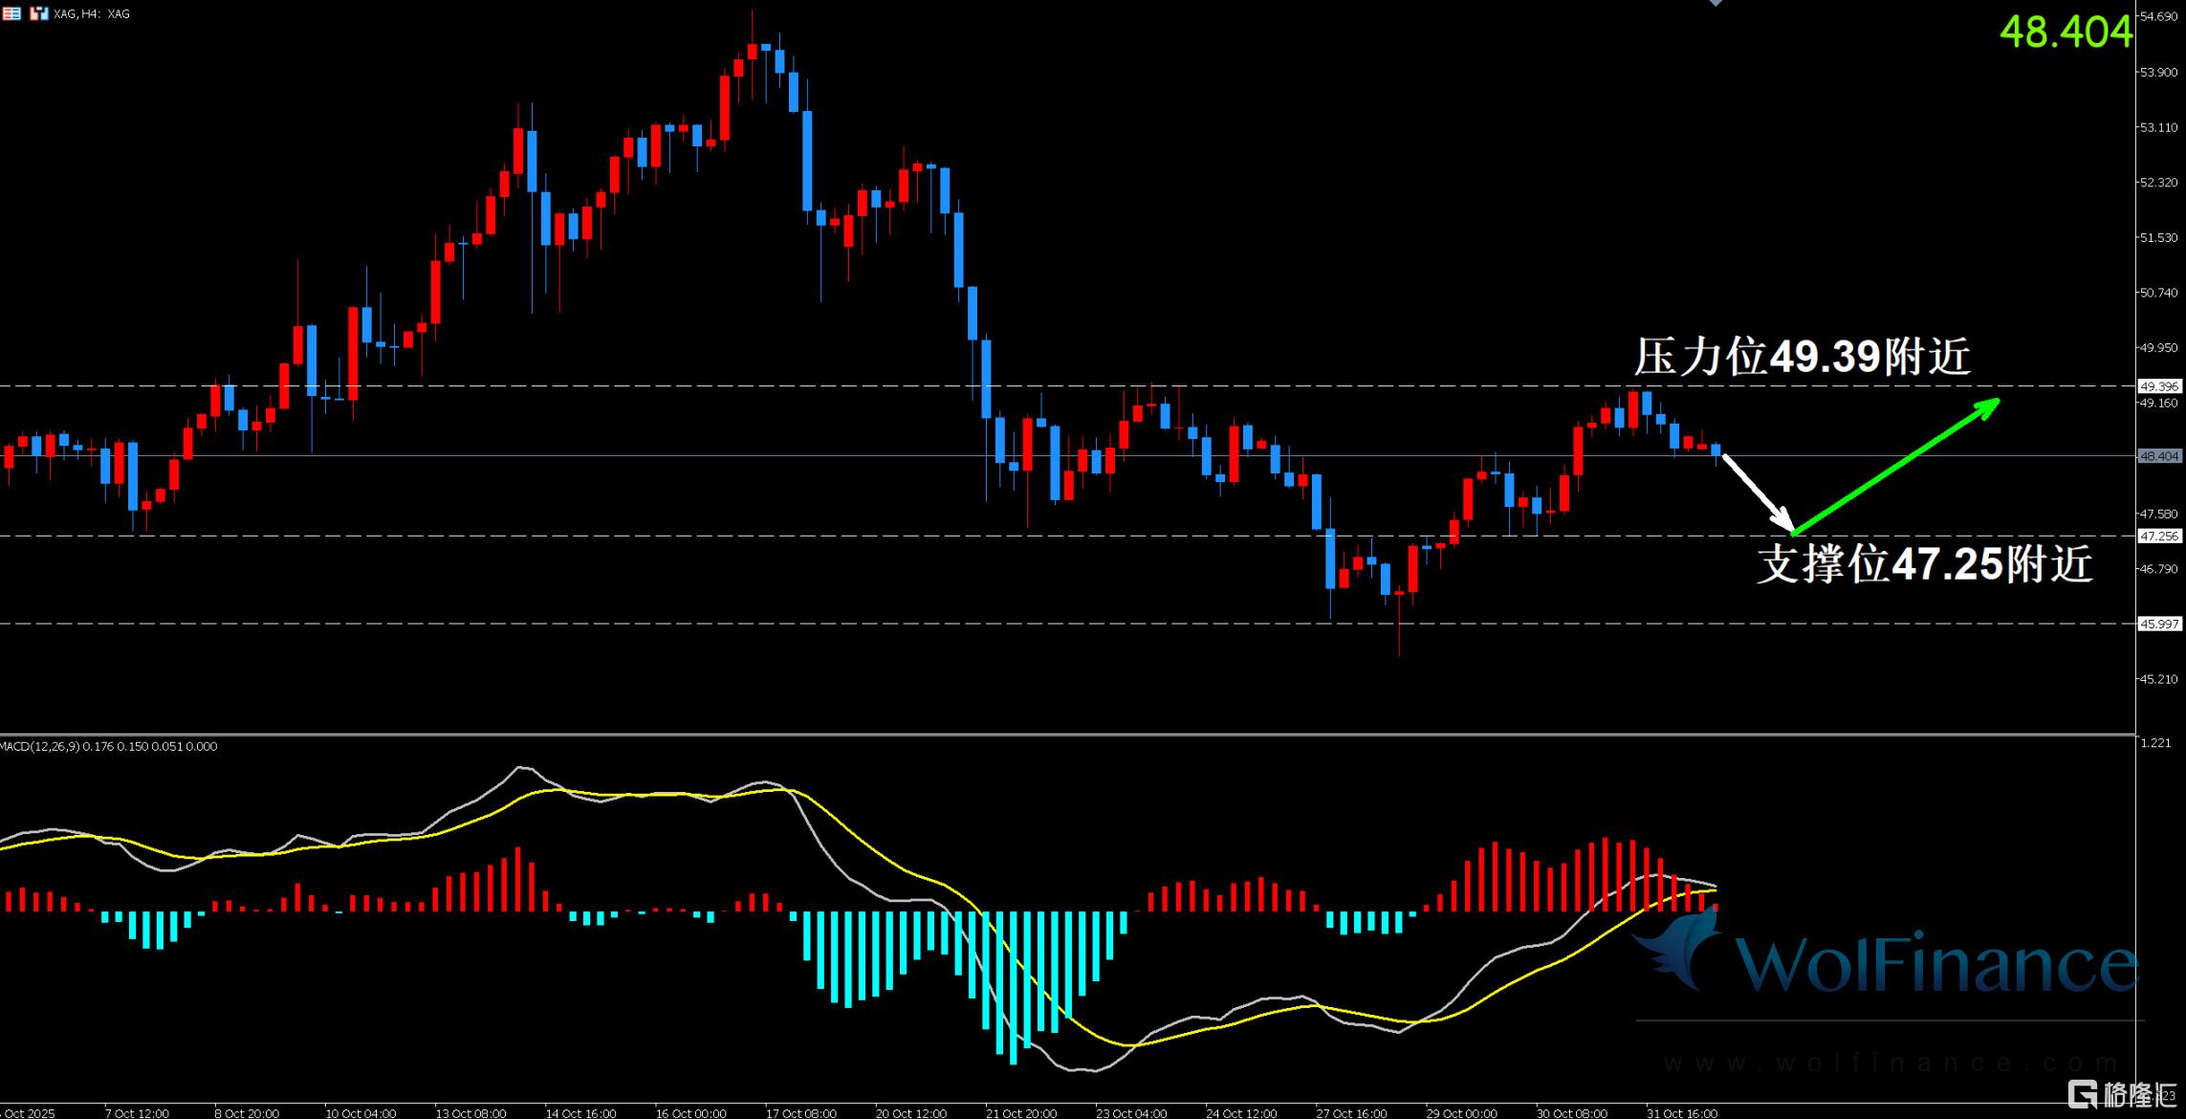This screenshot has height=1119, width=2186.
Task: Click the green 48.404 price display
Action: pyautogui.click(x=2066, y=33)
